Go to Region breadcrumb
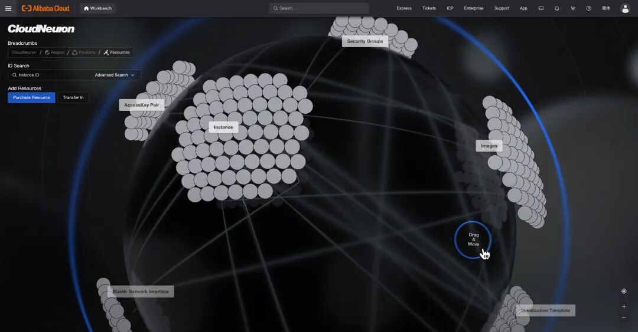Screen dimensions: 638x332 click(x=54, y=52)
